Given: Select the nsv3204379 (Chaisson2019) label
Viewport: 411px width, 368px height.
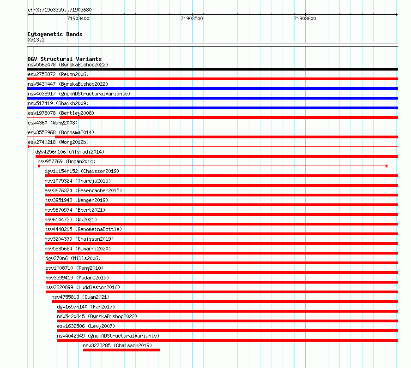Looking at the screenshot, I should pos(79,239).
